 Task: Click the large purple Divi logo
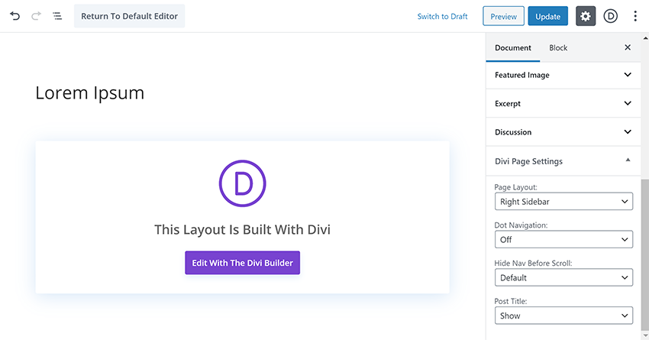click(243, 183)
